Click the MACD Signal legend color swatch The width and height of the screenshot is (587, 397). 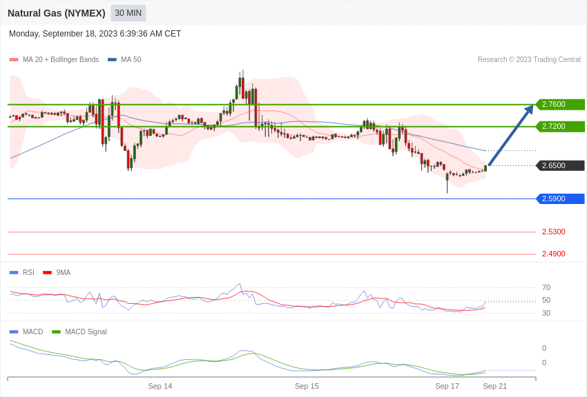(56, 332)
